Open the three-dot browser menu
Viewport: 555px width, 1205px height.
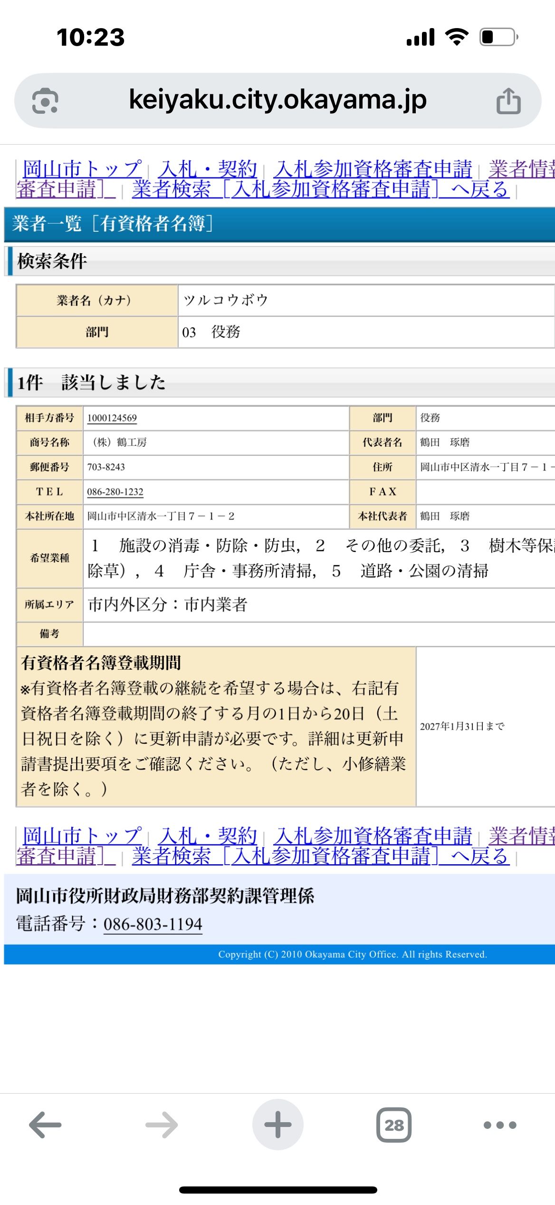click(x=499, y=1125)
